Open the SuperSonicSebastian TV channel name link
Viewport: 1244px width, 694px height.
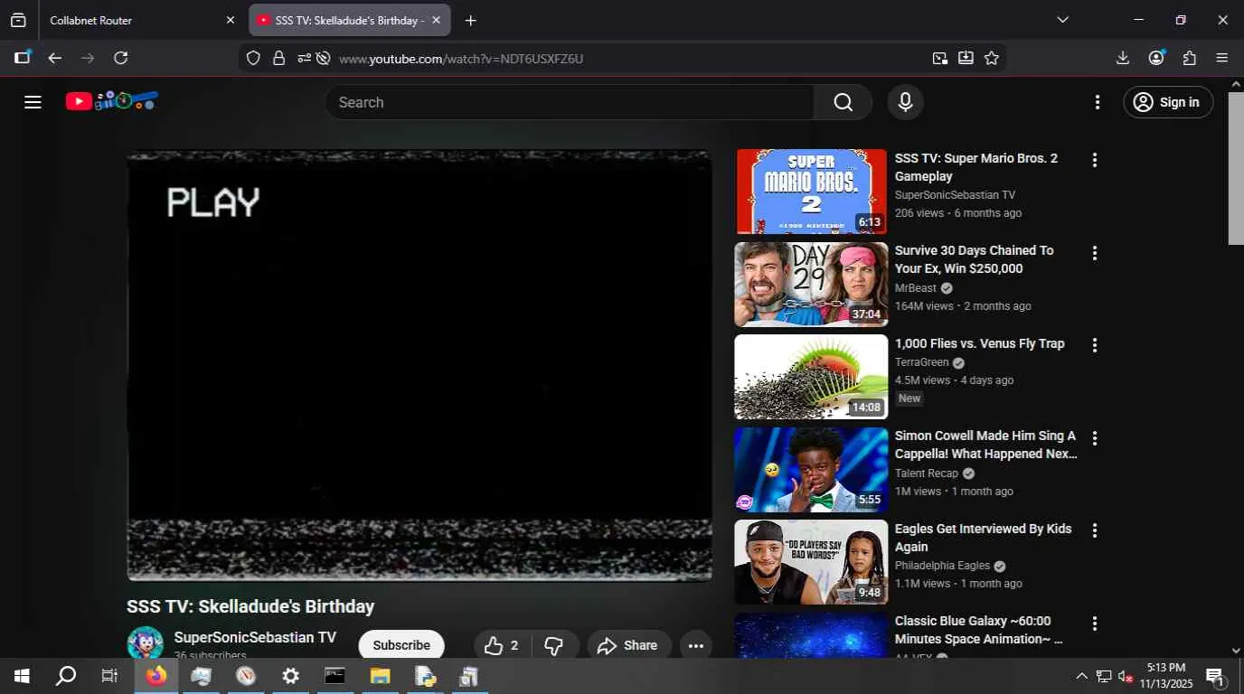tap(255, 637)
